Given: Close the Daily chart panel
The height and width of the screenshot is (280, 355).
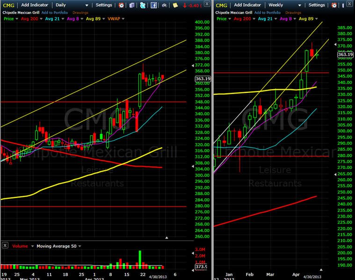Looking at the screenshot, I should tap(207, 4).
